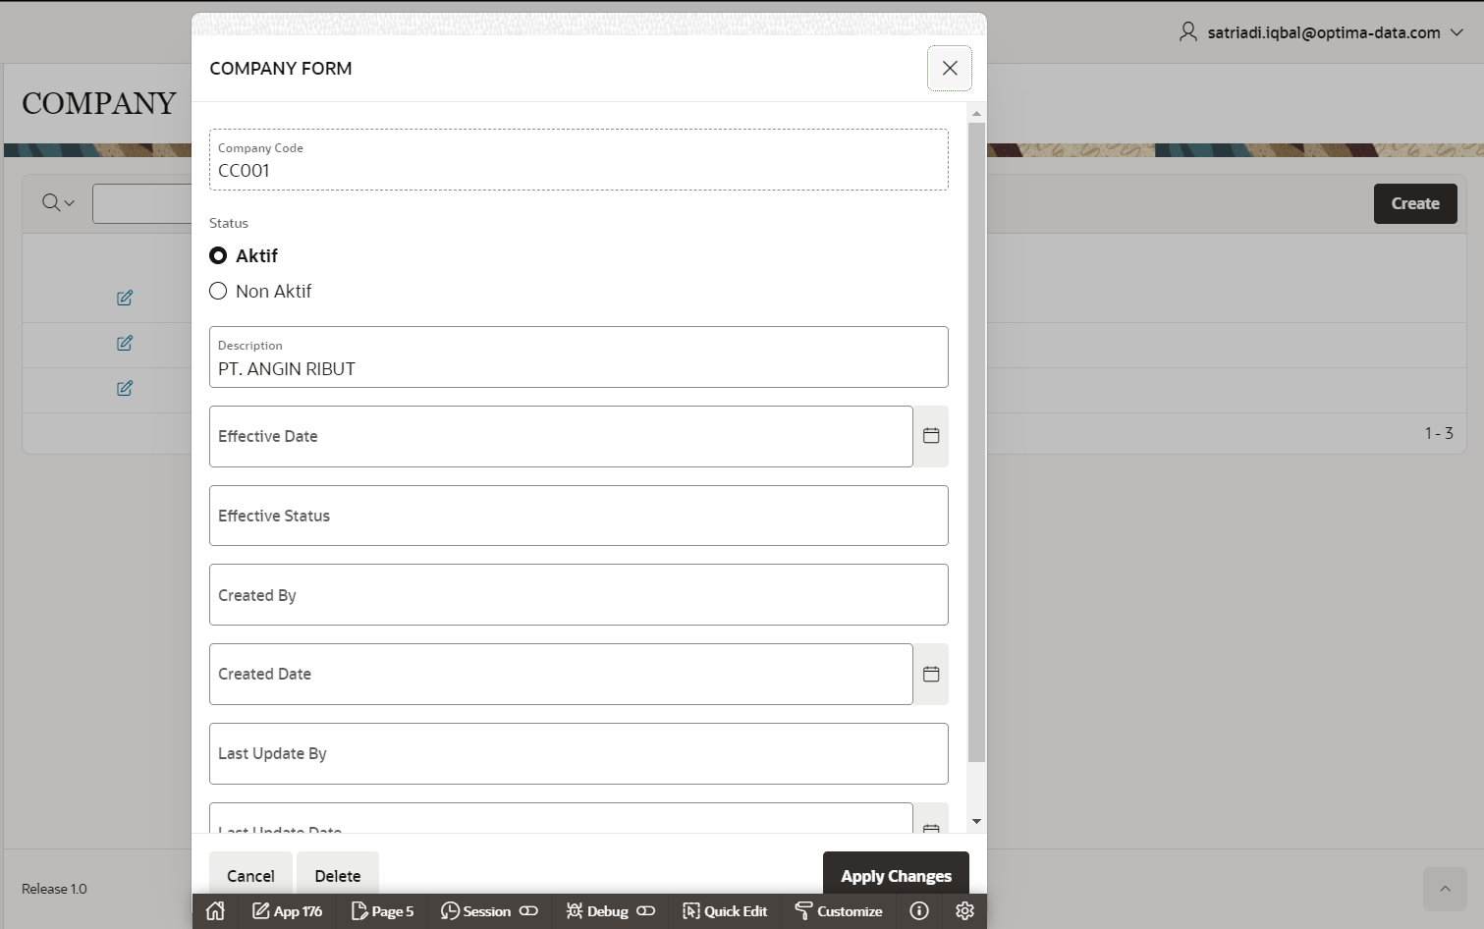The height and width of the screenshot is (929, 1484).
Task: Go to application Home in developer toolbar
Action: (215, 911)
